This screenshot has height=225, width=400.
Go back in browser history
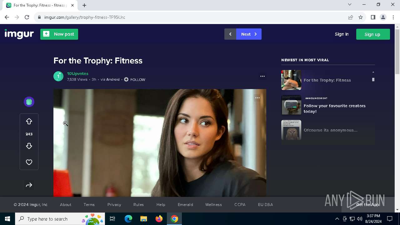point(7,17)
